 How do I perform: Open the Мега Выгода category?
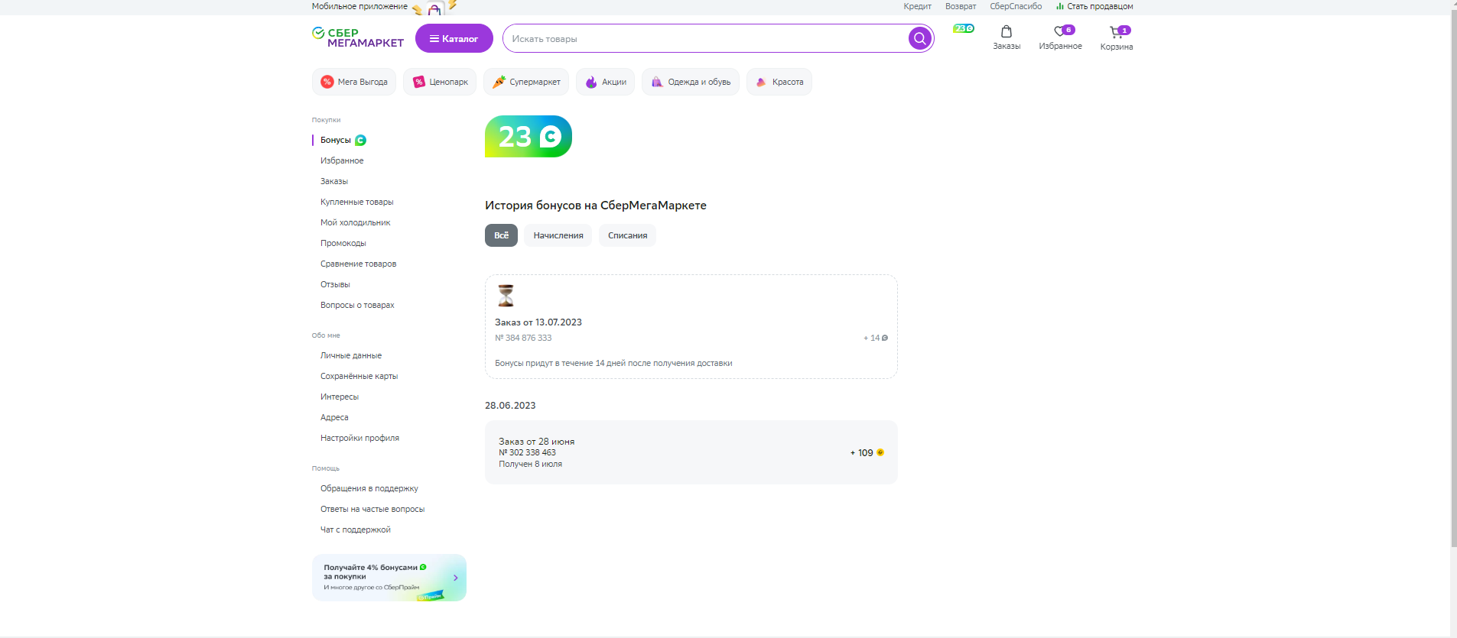(354, 82)
